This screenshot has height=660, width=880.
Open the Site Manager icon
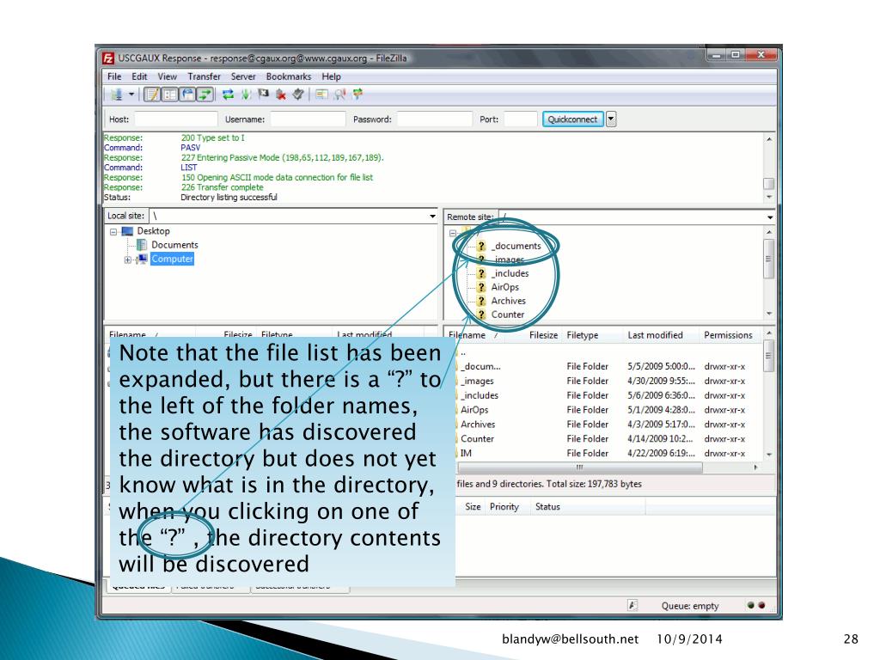coord(116,95)
